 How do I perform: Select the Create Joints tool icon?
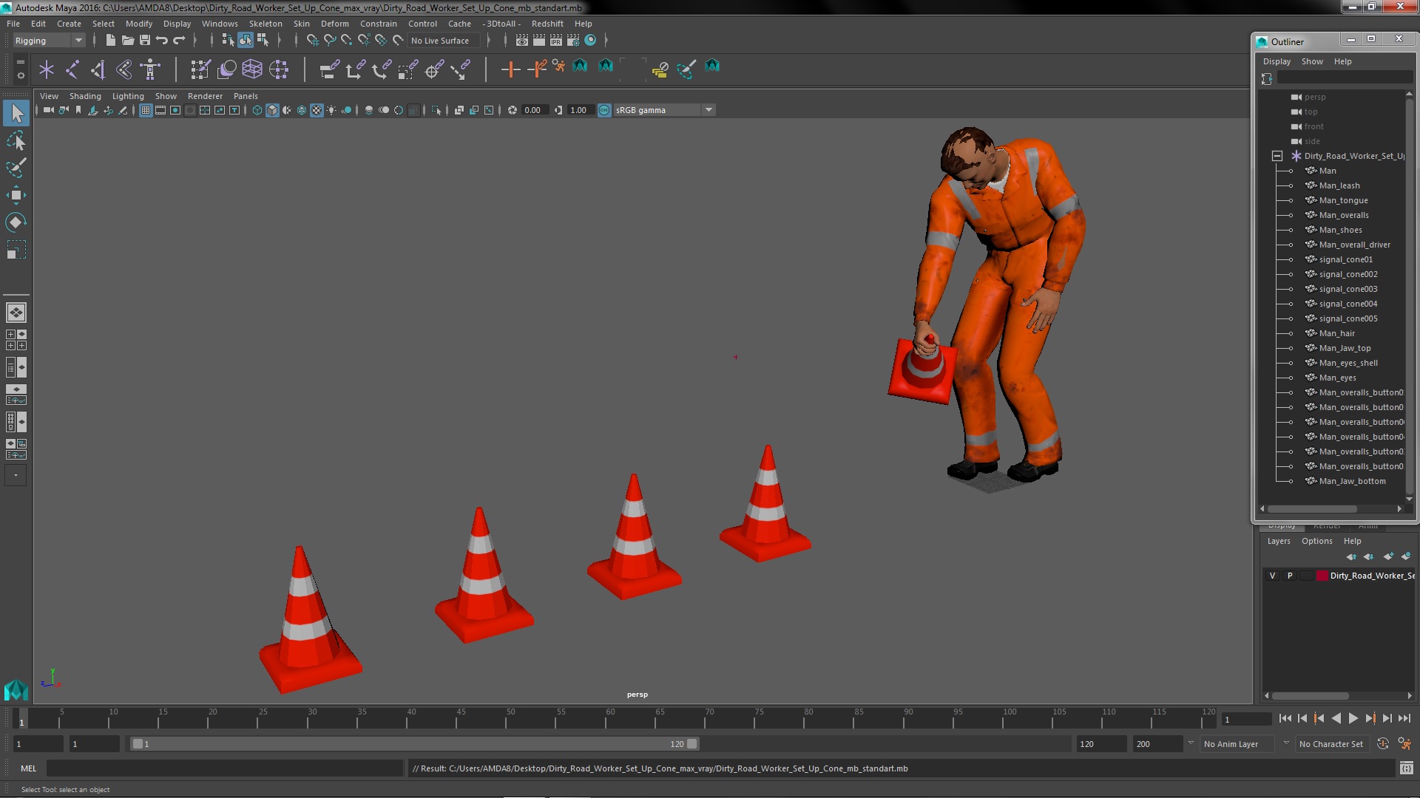pyautogui.click(x=72, y=69)
